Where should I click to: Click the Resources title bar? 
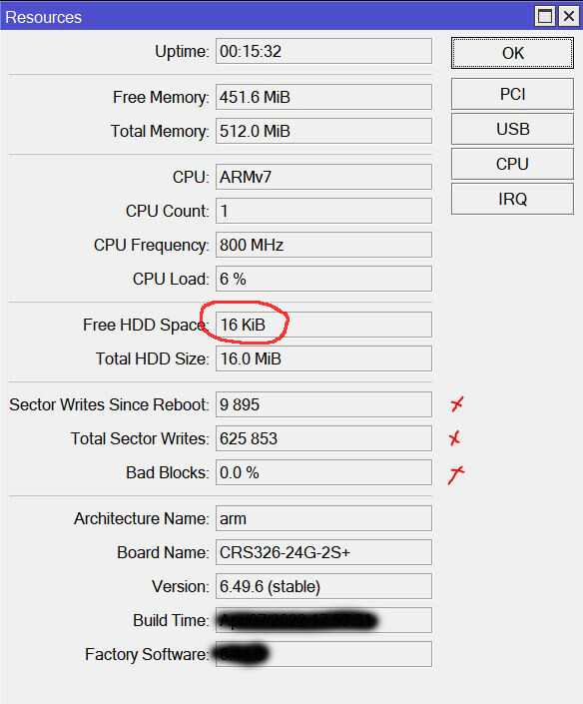tap(267, 17)
